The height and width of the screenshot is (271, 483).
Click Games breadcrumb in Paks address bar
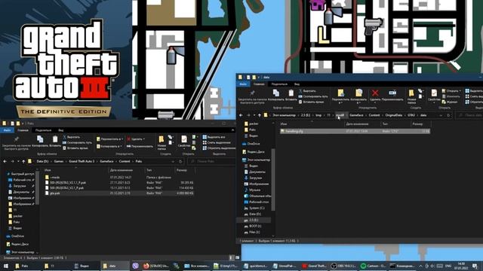(x=59, y=161)
